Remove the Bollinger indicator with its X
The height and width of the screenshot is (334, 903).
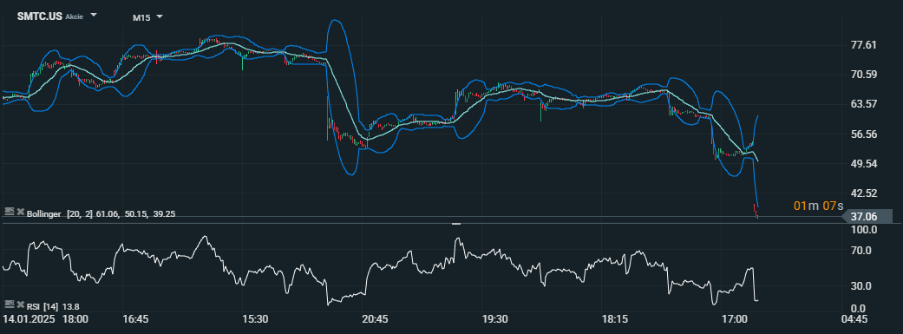[21, 213]
